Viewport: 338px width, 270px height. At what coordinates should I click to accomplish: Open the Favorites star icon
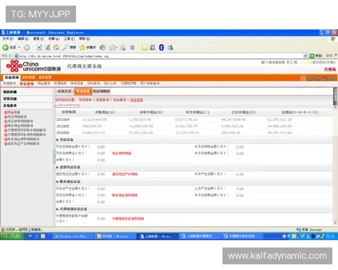[83, 47]
